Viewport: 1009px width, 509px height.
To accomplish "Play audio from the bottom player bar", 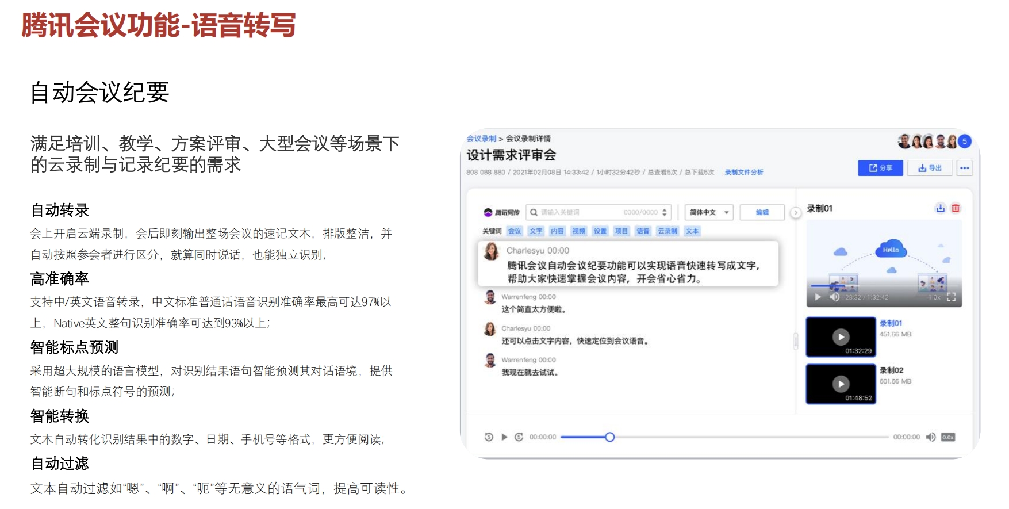I will 504,437.
